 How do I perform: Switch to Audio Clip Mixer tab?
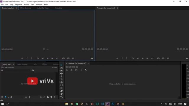[x=43, y=8]
